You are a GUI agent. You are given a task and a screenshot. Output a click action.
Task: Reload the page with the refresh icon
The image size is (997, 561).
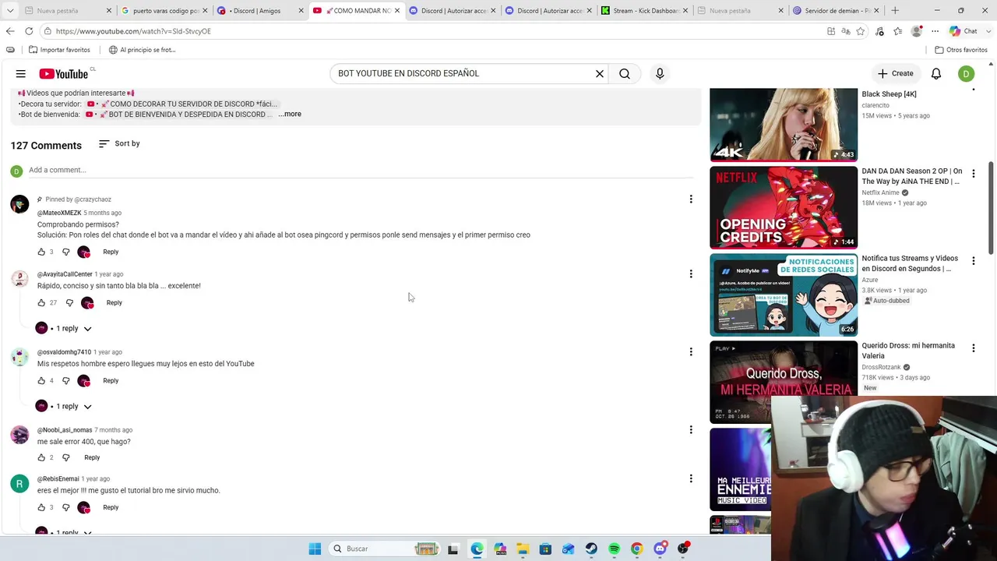coord(29,31)
